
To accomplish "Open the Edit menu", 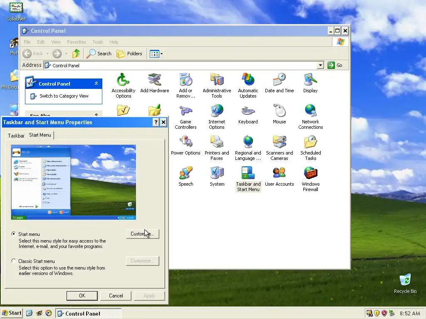I will click(41, 42).
